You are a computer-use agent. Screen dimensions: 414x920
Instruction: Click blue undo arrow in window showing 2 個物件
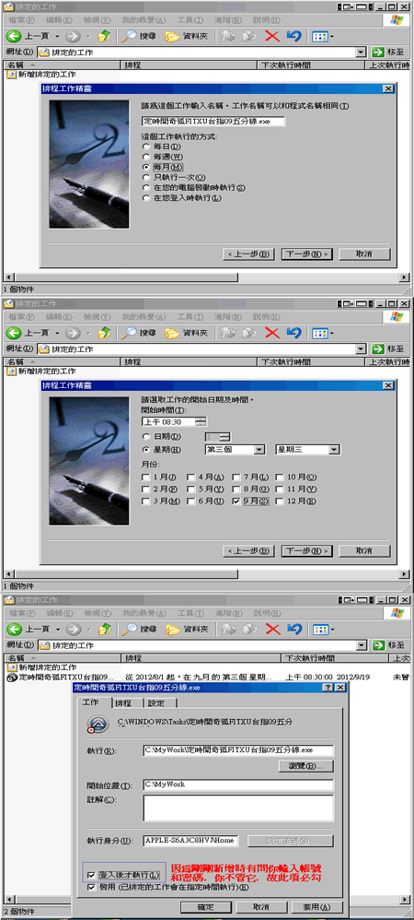coord(294,630)
